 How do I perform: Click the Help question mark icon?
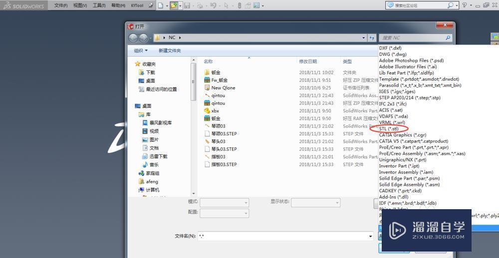coord(465,5)
